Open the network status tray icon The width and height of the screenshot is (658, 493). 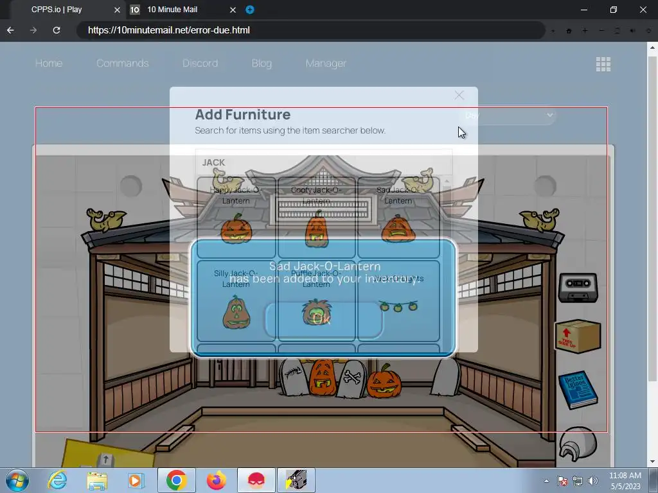tap(578, 481)
